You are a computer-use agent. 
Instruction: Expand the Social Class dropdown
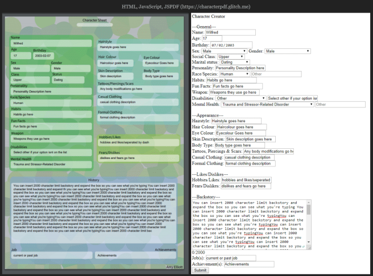[x=233, y=57]
